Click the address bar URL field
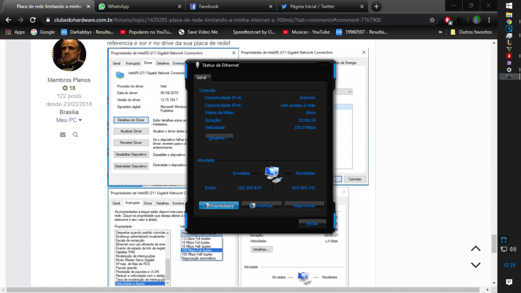Image resolution: width=521 pixels, height=293 pixels. coord(234,20)
